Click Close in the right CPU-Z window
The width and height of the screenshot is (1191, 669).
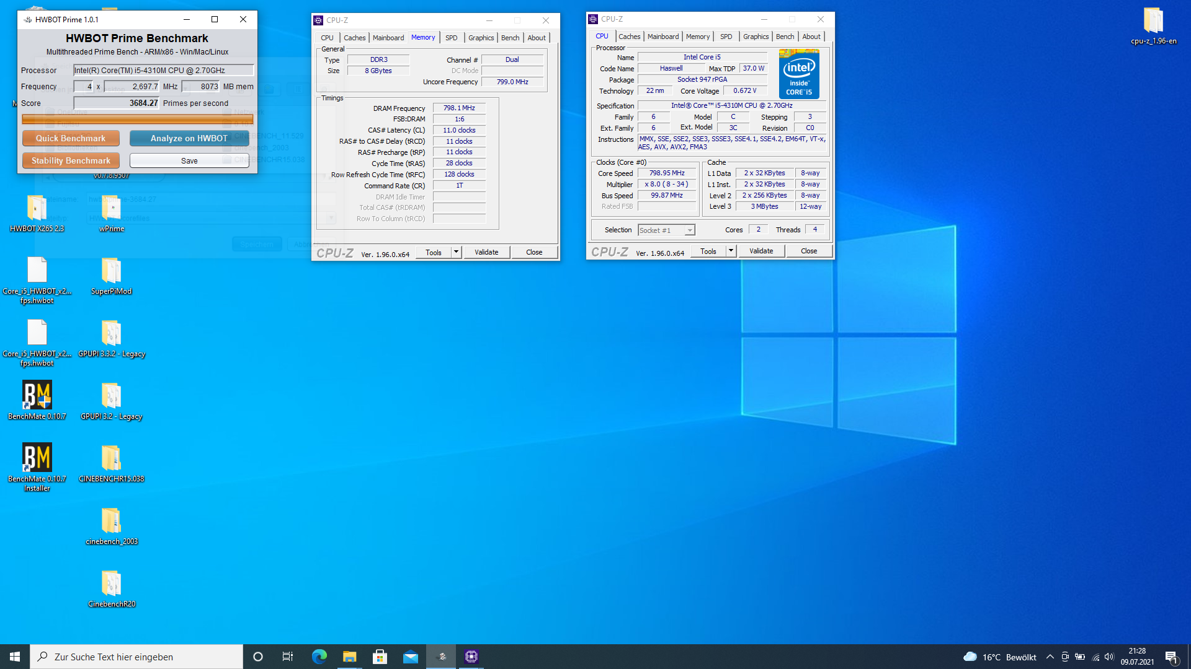click(809, 251)
